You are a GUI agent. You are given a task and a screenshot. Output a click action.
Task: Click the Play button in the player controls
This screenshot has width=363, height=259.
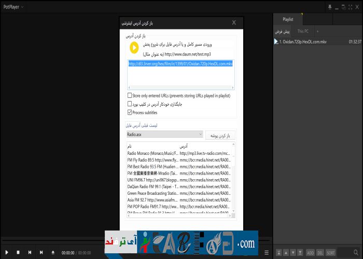click(x=7, y=252)
